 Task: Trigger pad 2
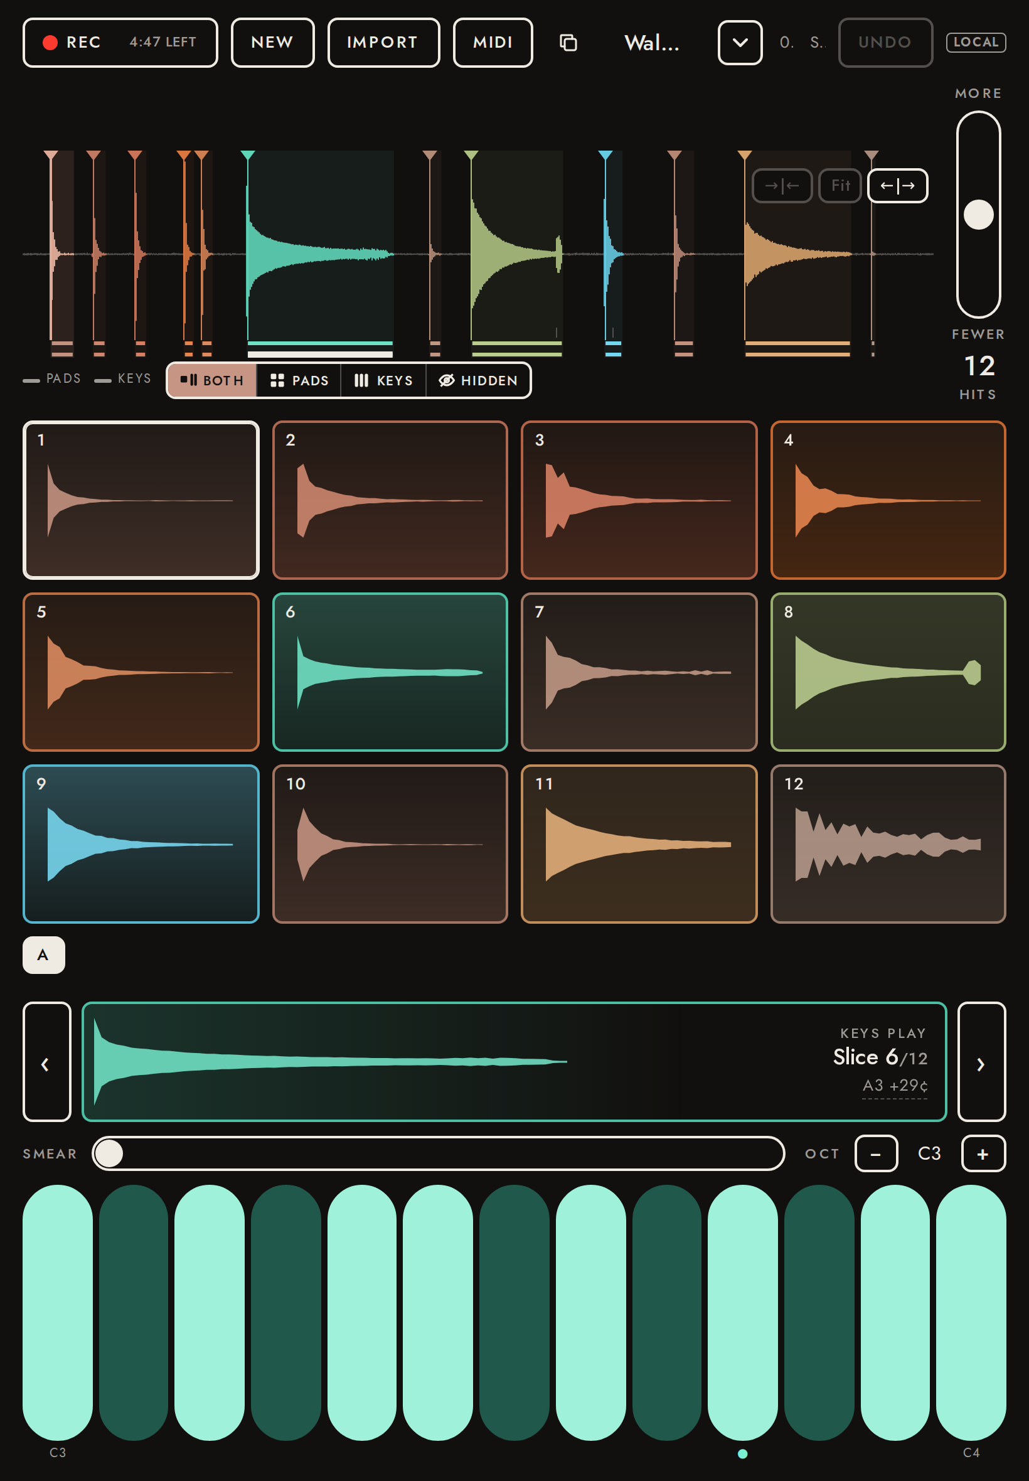coord(390,500)
